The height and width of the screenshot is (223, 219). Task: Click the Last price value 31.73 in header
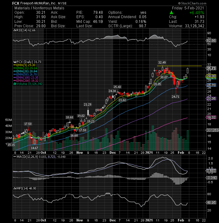click(x=199, y=22)
